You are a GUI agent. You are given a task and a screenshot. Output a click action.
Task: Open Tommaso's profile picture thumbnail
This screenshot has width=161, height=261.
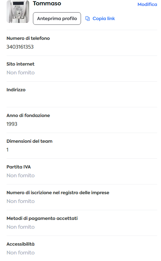18,12
